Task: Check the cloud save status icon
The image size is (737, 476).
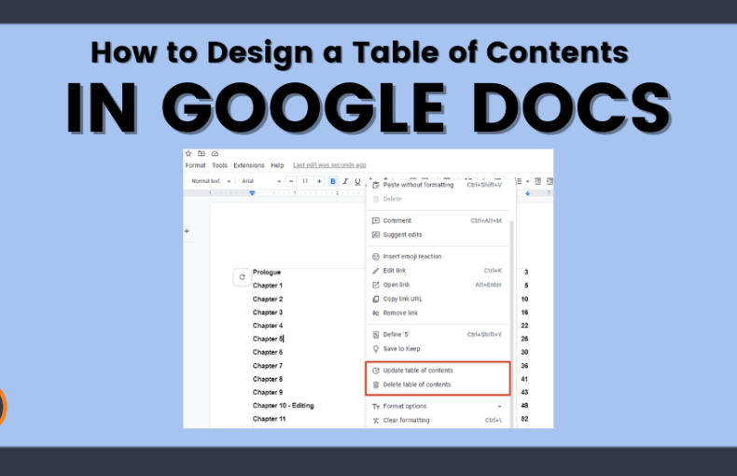Action: pos(215,153)
